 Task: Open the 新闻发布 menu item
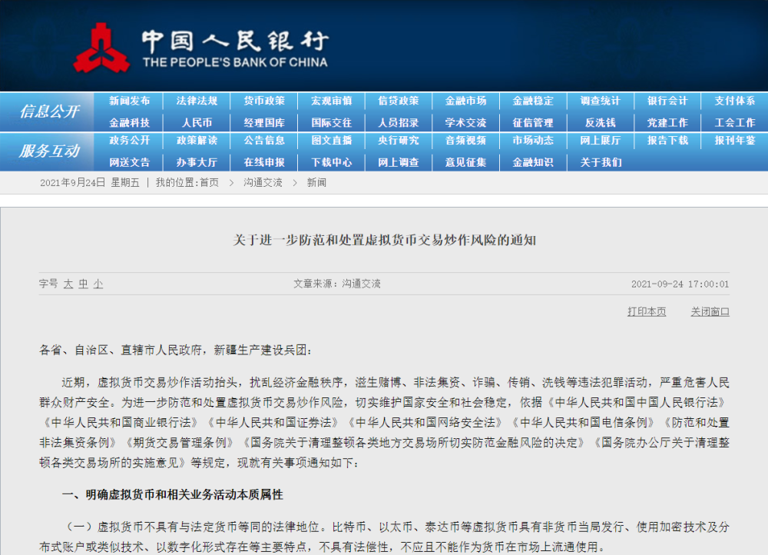pos(129,101)
